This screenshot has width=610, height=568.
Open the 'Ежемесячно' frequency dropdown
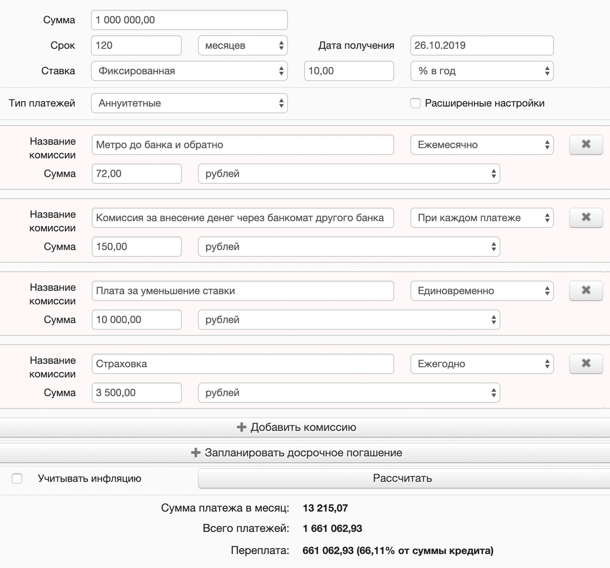coord(482,145)
